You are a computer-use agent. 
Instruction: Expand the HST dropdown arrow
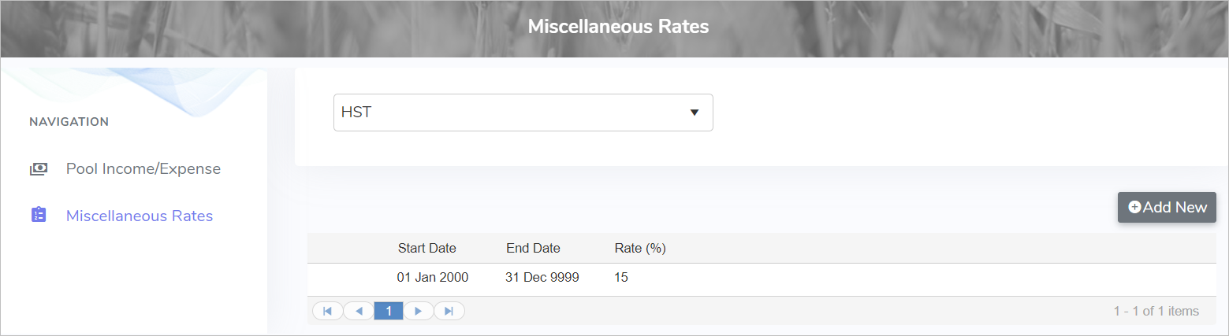tap(695, 113)
